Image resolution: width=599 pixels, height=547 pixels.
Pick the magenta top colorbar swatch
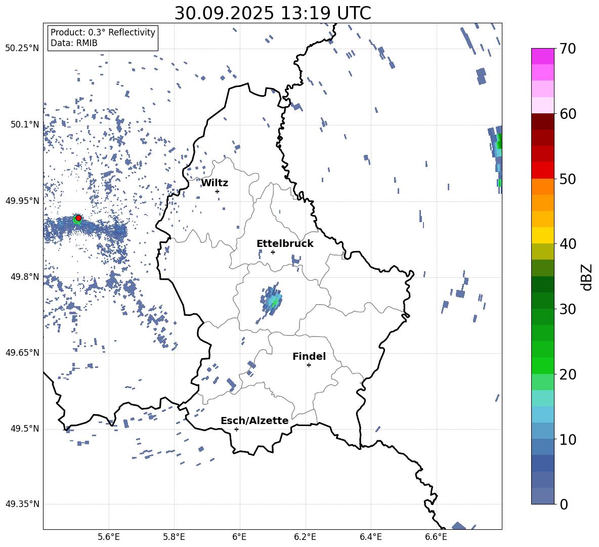542,57
